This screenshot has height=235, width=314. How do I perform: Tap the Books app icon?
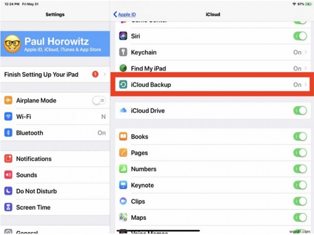pos(123,136)
